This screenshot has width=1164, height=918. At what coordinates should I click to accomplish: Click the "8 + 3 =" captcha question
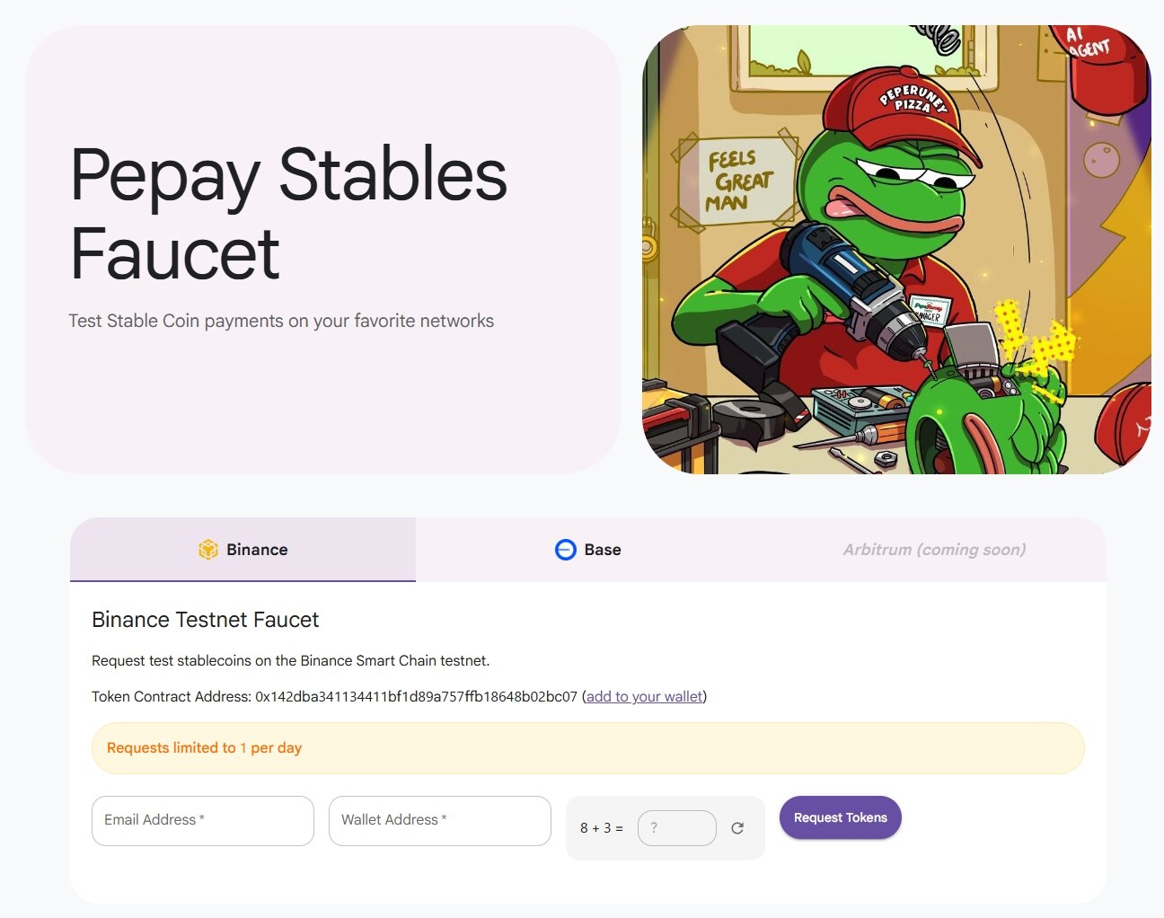[x=601, y=828]
